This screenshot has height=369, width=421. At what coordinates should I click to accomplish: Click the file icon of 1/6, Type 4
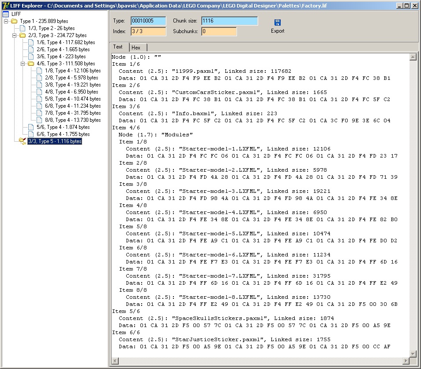click(31, 42)
